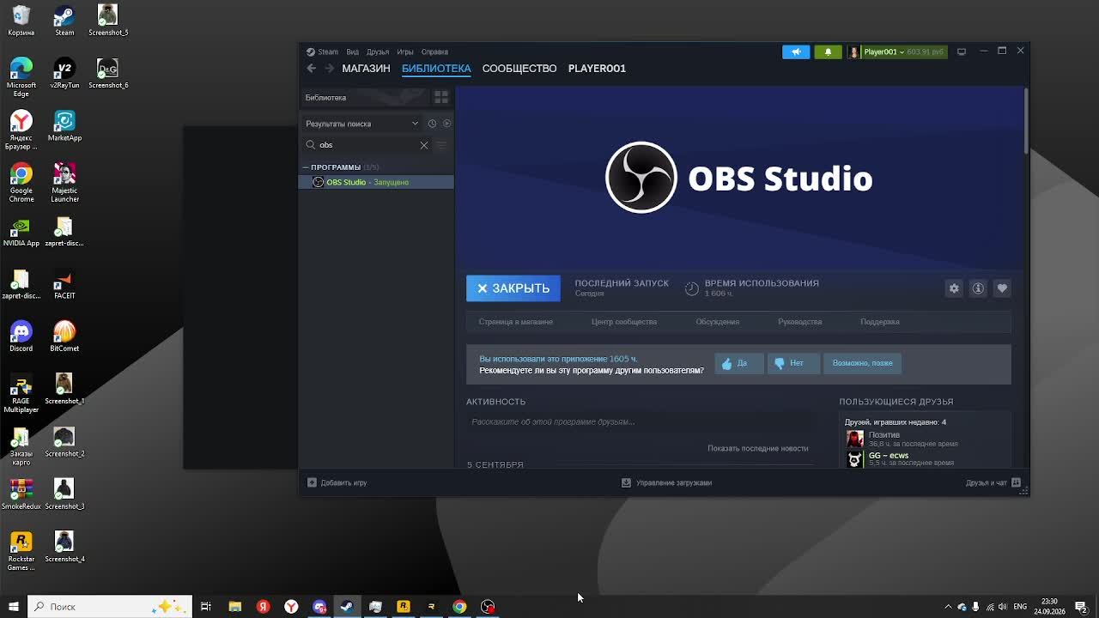Switch to the БИБЛИОТЕКА tab

point(436,69)
